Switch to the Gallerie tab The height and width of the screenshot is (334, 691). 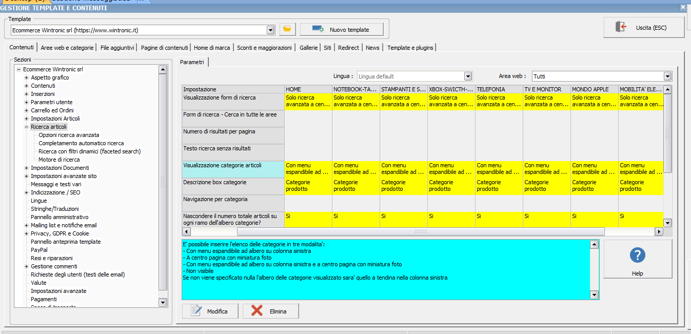tap(309, 48)
